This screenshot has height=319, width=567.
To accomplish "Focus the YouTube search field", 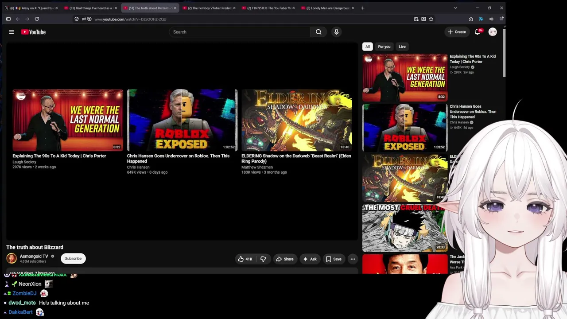I will click(x=240, y=32).
